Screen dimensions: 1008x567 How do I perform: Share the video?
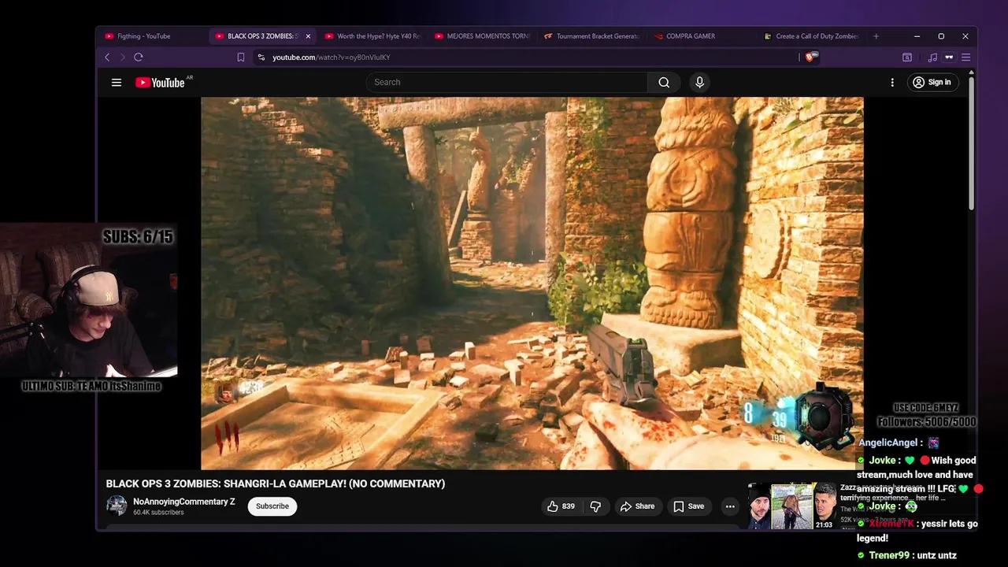tap(637, 506)
